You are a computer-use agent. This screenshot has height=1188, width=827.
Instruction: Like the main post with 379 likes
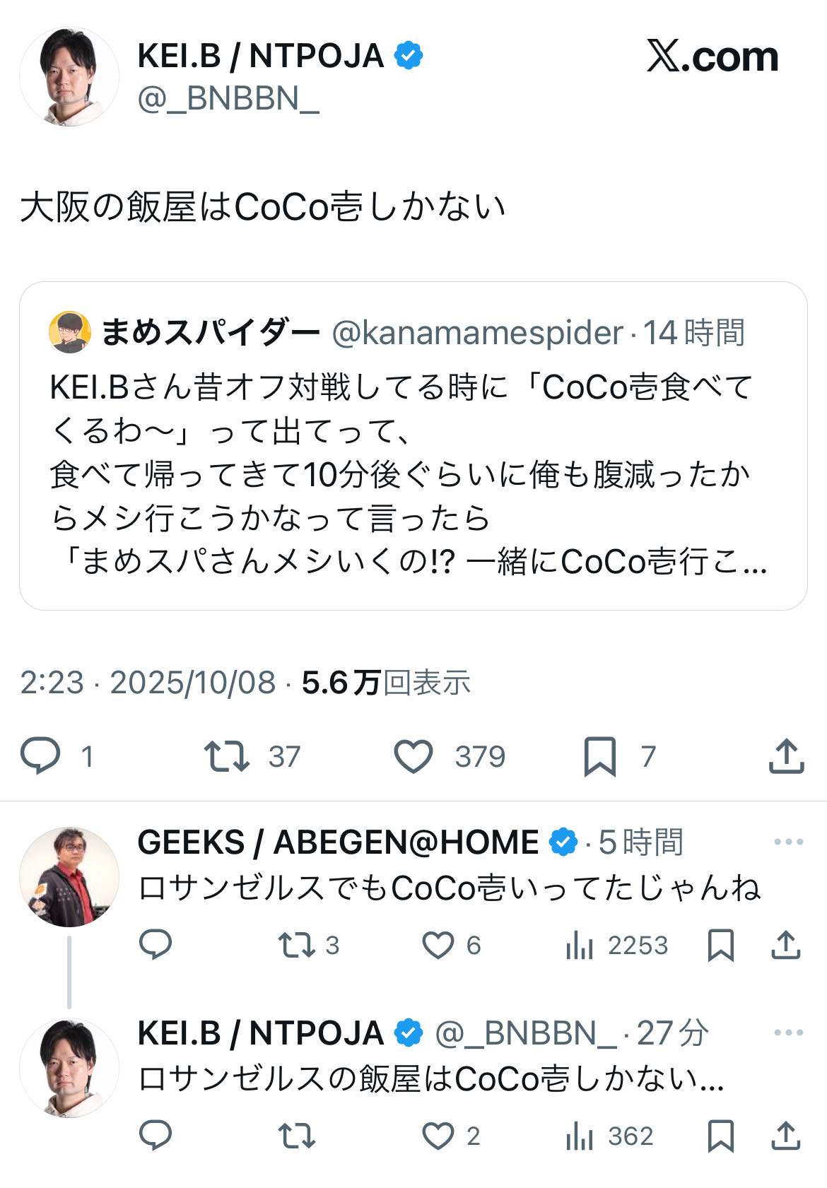pyautogui.click(x=413, y=756)
